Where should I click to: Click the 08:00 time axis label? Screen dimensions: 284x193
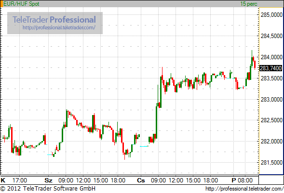[245, 180]
